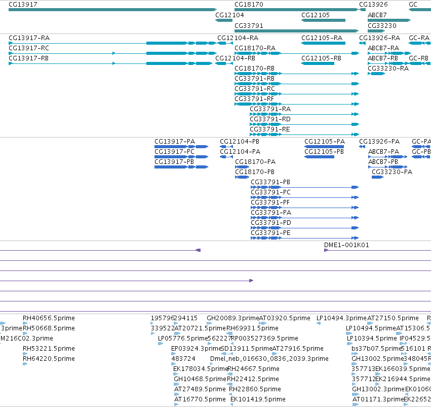
Task: Select transcript CG13917-RC
Action: click(113, 53)
